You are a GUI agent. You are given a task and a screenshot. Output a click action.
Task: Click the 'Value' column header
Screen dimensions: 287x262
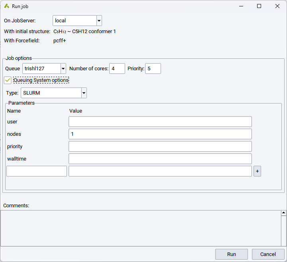[76, 111]
